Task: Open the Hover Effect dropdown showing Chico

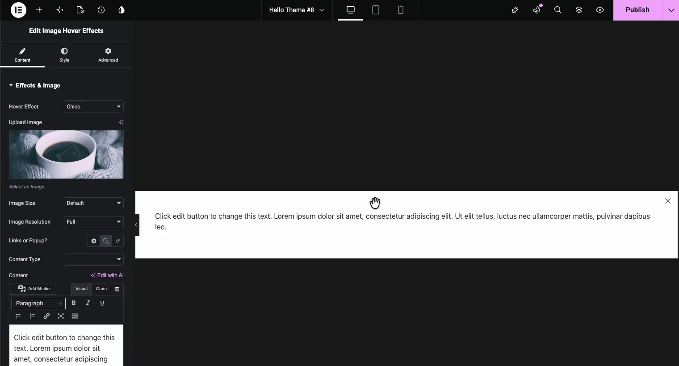Action: pos(94,107)
